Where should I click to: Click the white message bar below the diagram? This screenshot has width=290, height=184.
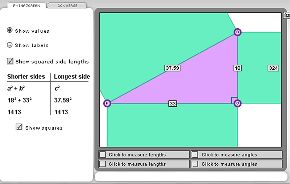pyautogui.click(x=191, y=176)
